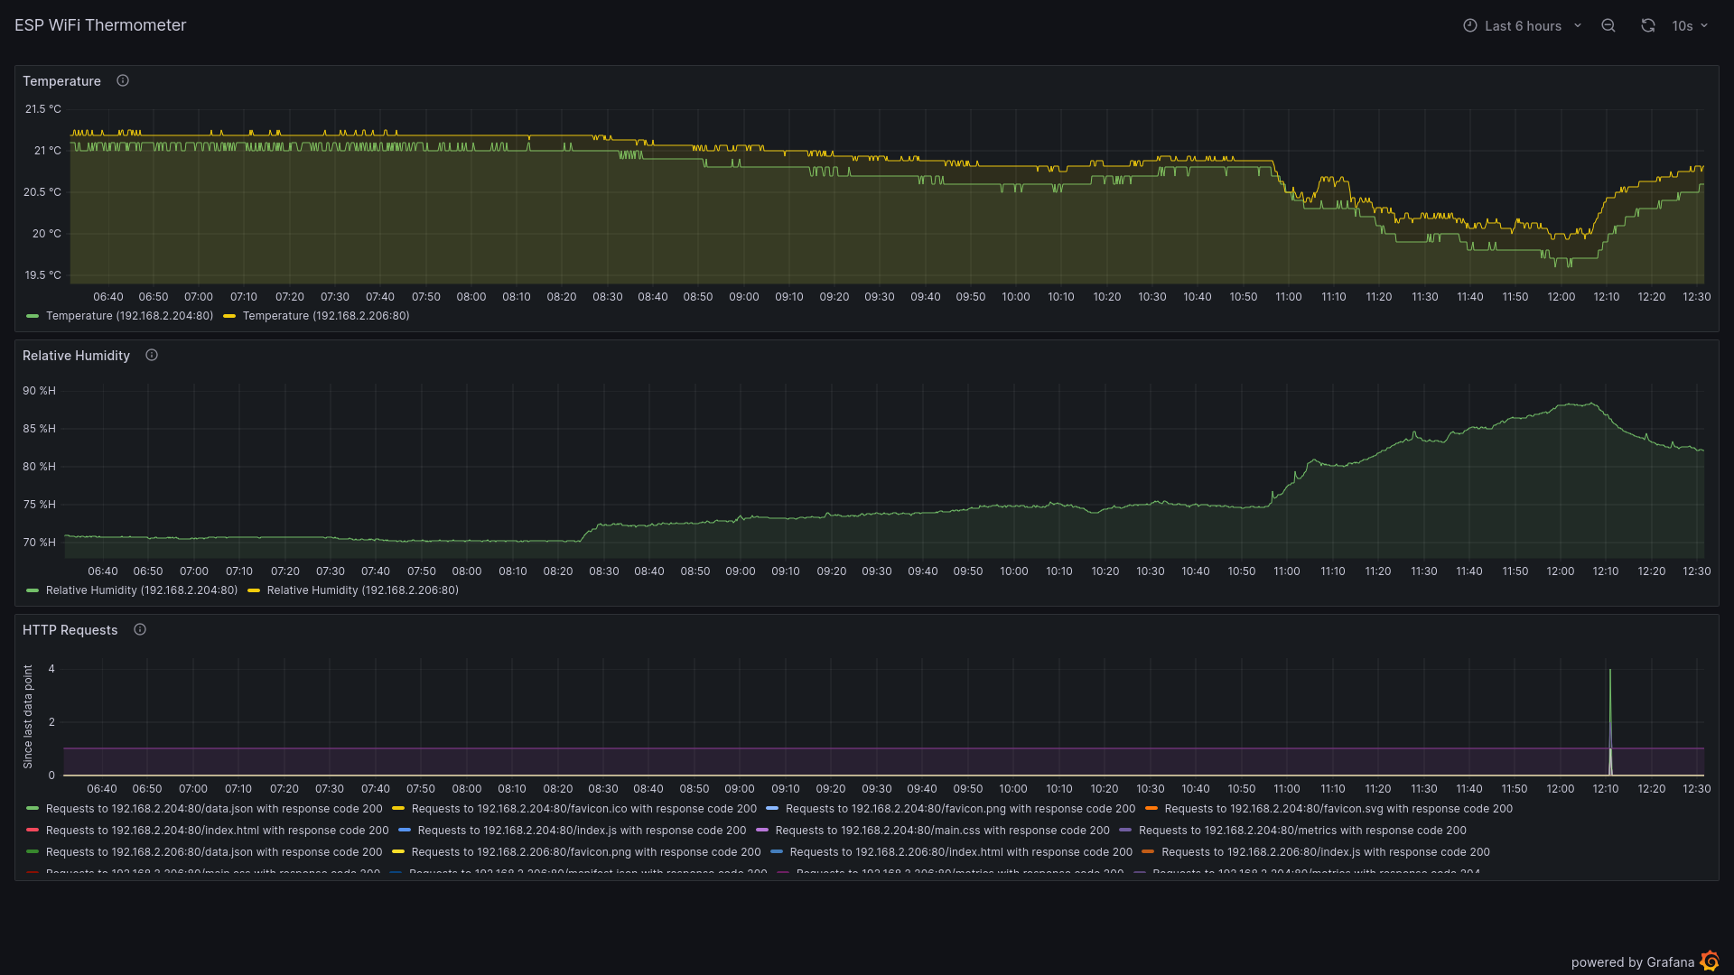Click green swatch for Relative Humidity 204 series
The image size is (1734, 975).
point(33,590)
